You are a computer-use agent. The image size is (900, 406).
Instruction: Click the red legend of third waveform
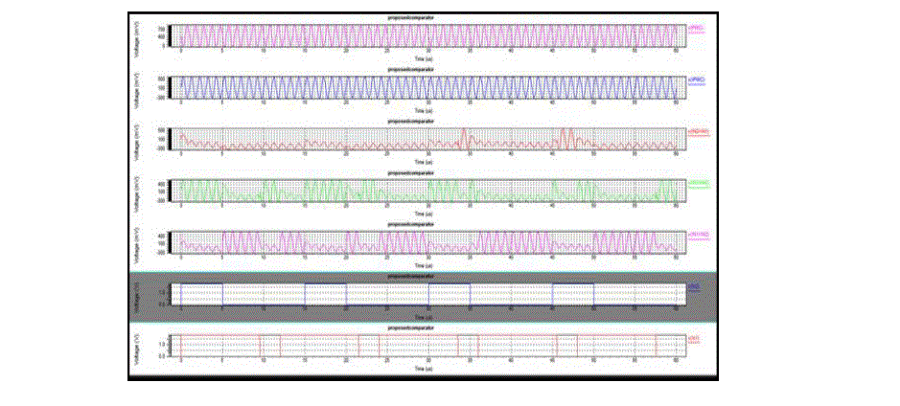tap(697, 132)
